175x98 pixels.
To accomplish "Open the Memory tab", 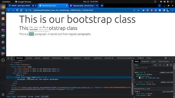I will pyautogui.click(x=67, y=58).
